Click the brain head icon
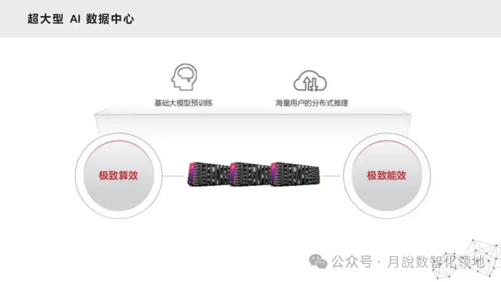The image size is (501, 282). [184, 77]
